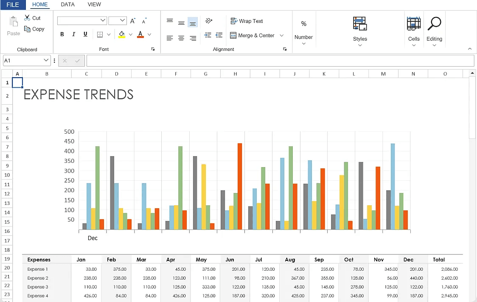Collapse the ribbon

click(470, 49)
